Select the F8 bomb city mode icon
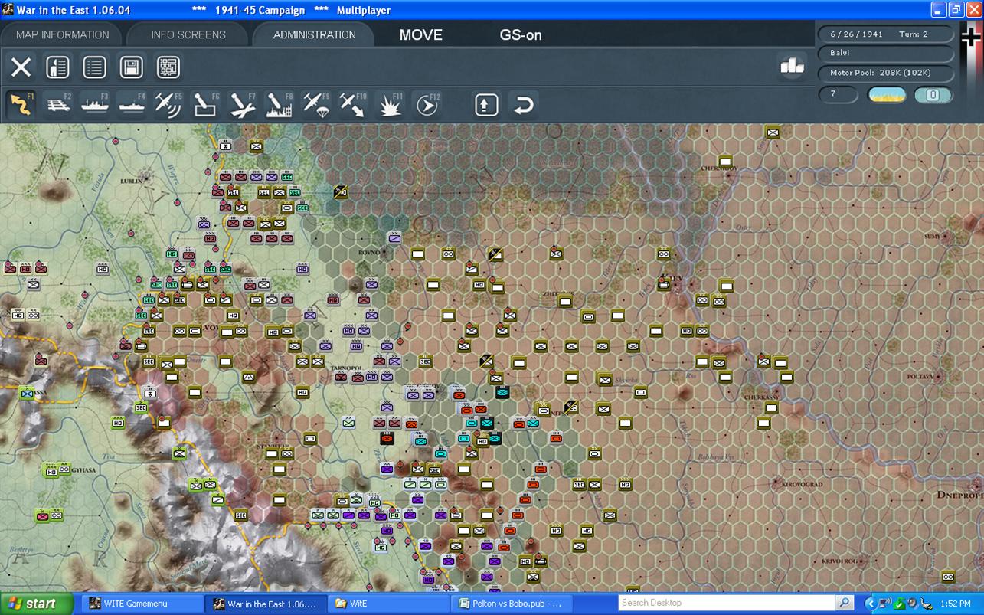This screenshot has width=984, height=615. (279, 105)
